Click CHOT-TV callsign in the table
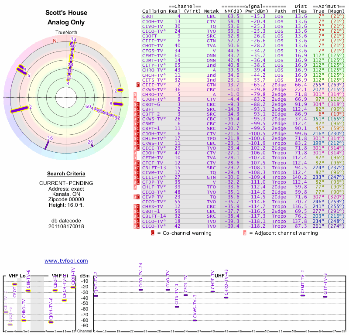The image size is (349, 335). 152,46
